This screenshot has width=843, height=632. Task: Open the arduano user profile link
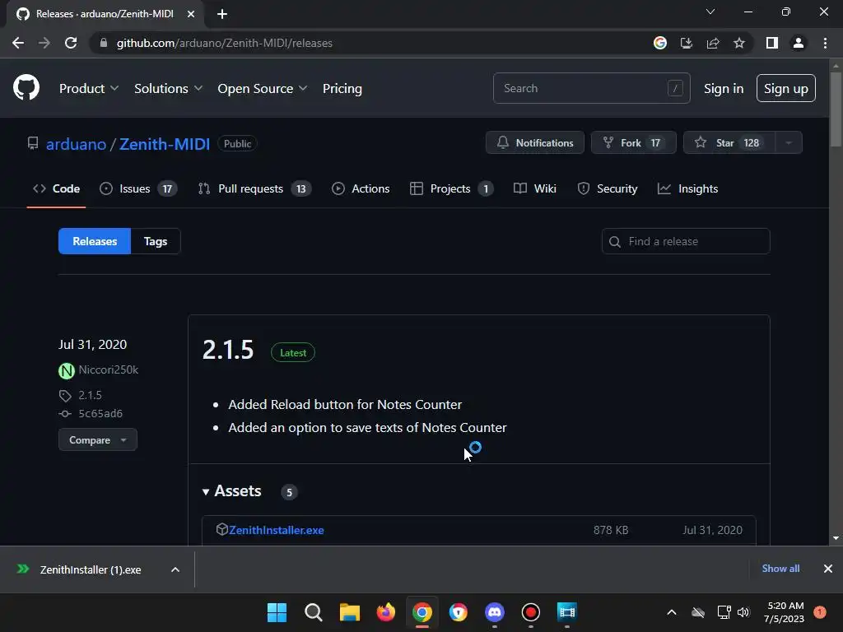tap(76, 144)
